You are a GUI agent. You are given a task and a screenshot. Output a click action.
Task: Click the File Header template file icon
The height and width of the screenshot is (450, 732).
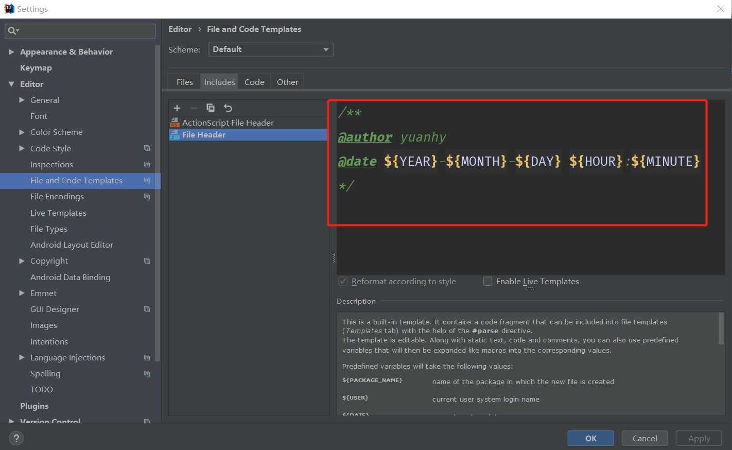(x=175, y=135)
